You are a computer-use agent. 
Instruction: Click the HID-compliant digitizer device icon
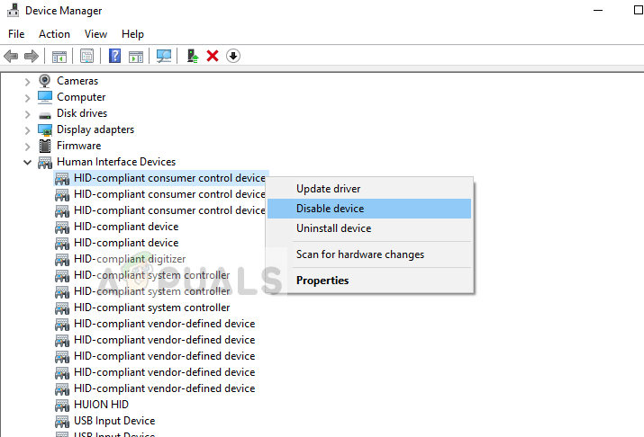click(62, 260)
